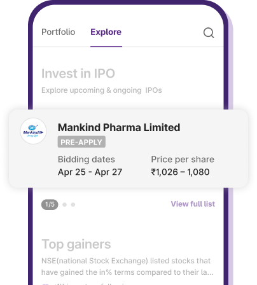The width and height of the screenshot is (257, 285).
Task: Tap the Top gainers section heading
Action: pos(76,244)
